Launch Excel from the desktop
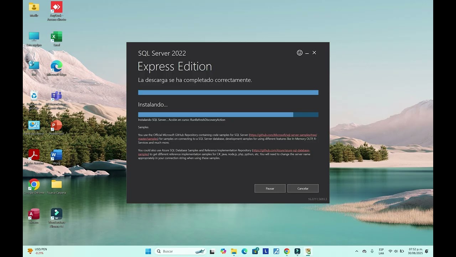The image size is (456, 257). [x=57, y=39]
